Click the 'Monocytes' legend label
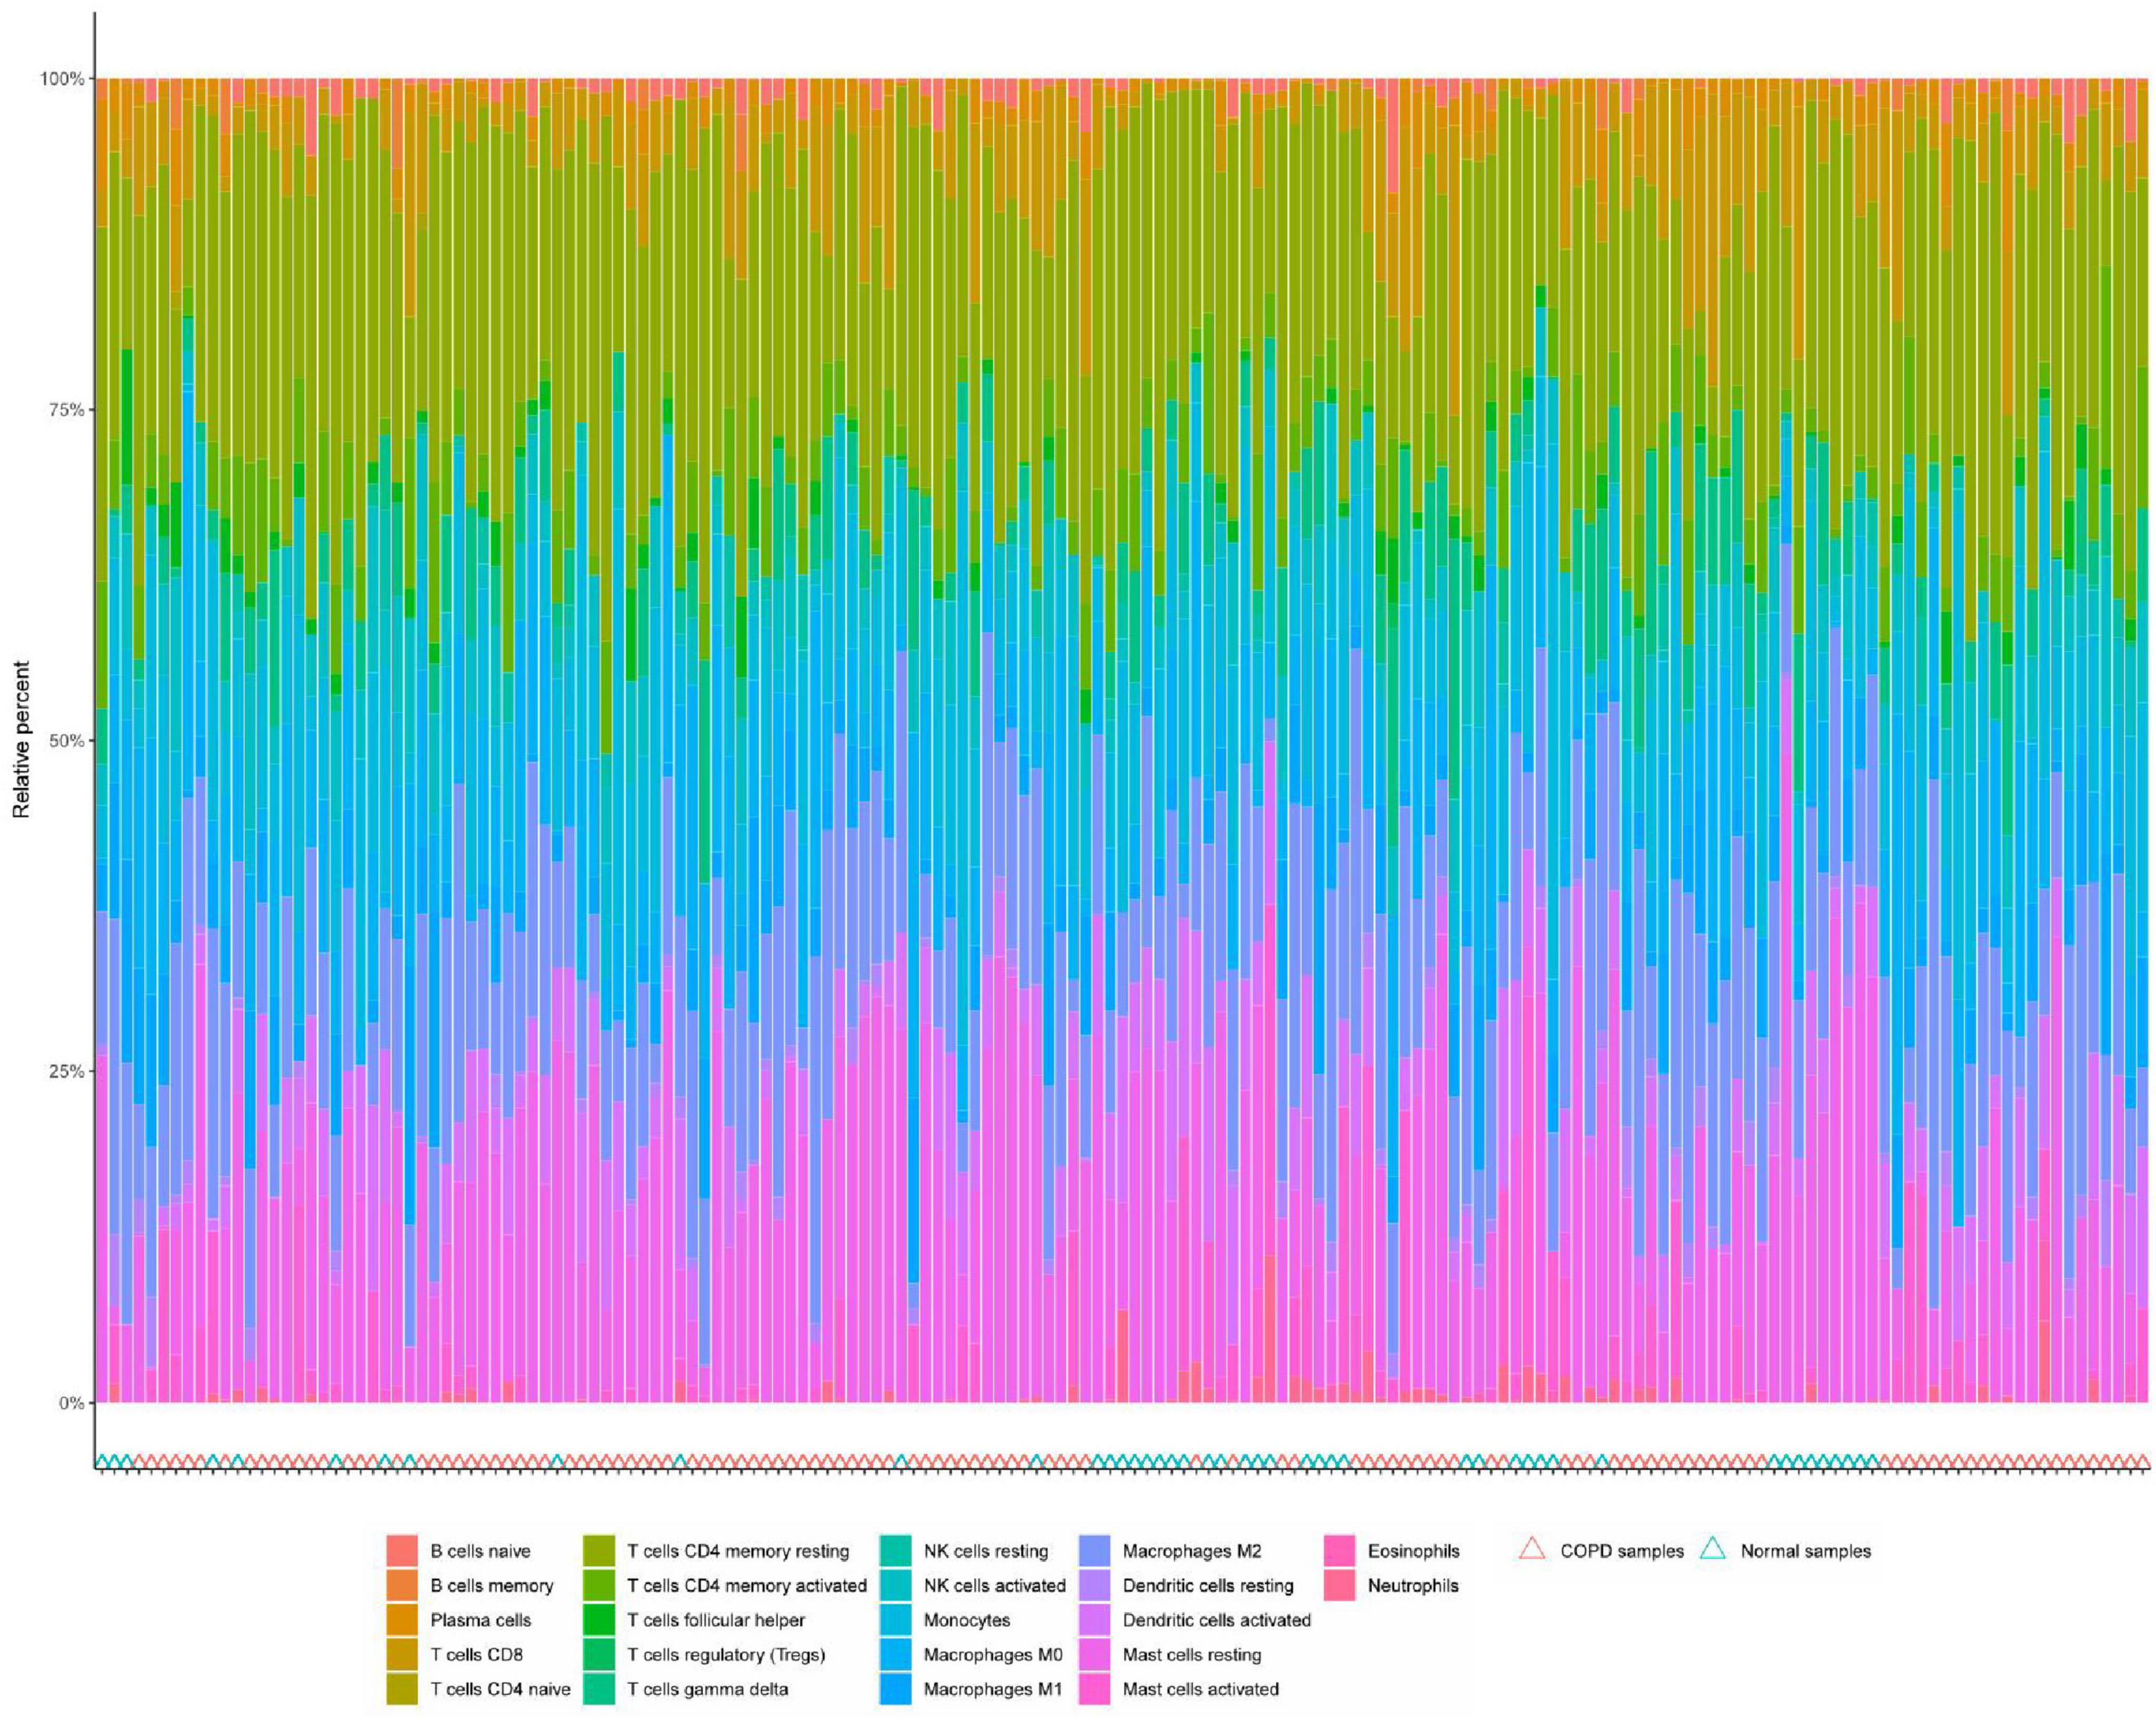This screenshot has width=2156, height=1721. pyautogui.click(x=966, y=1620)
